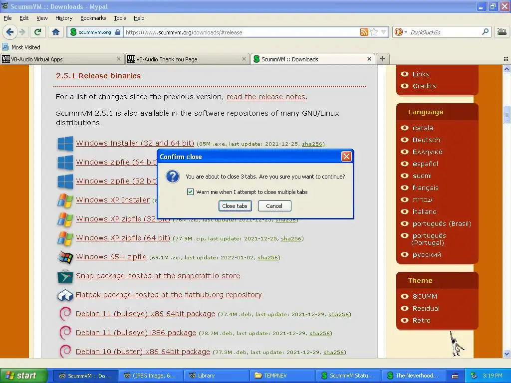This screenshot has height=383, width=511.
Task: Uncheck Warn me when closing multiple tabs
Action: point(190,192)
